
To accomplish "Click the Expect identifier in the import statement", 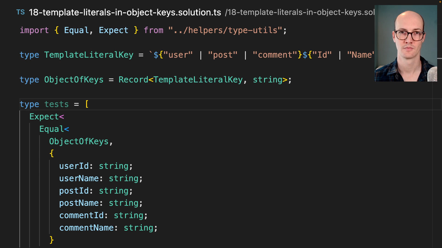I will 114,30.
